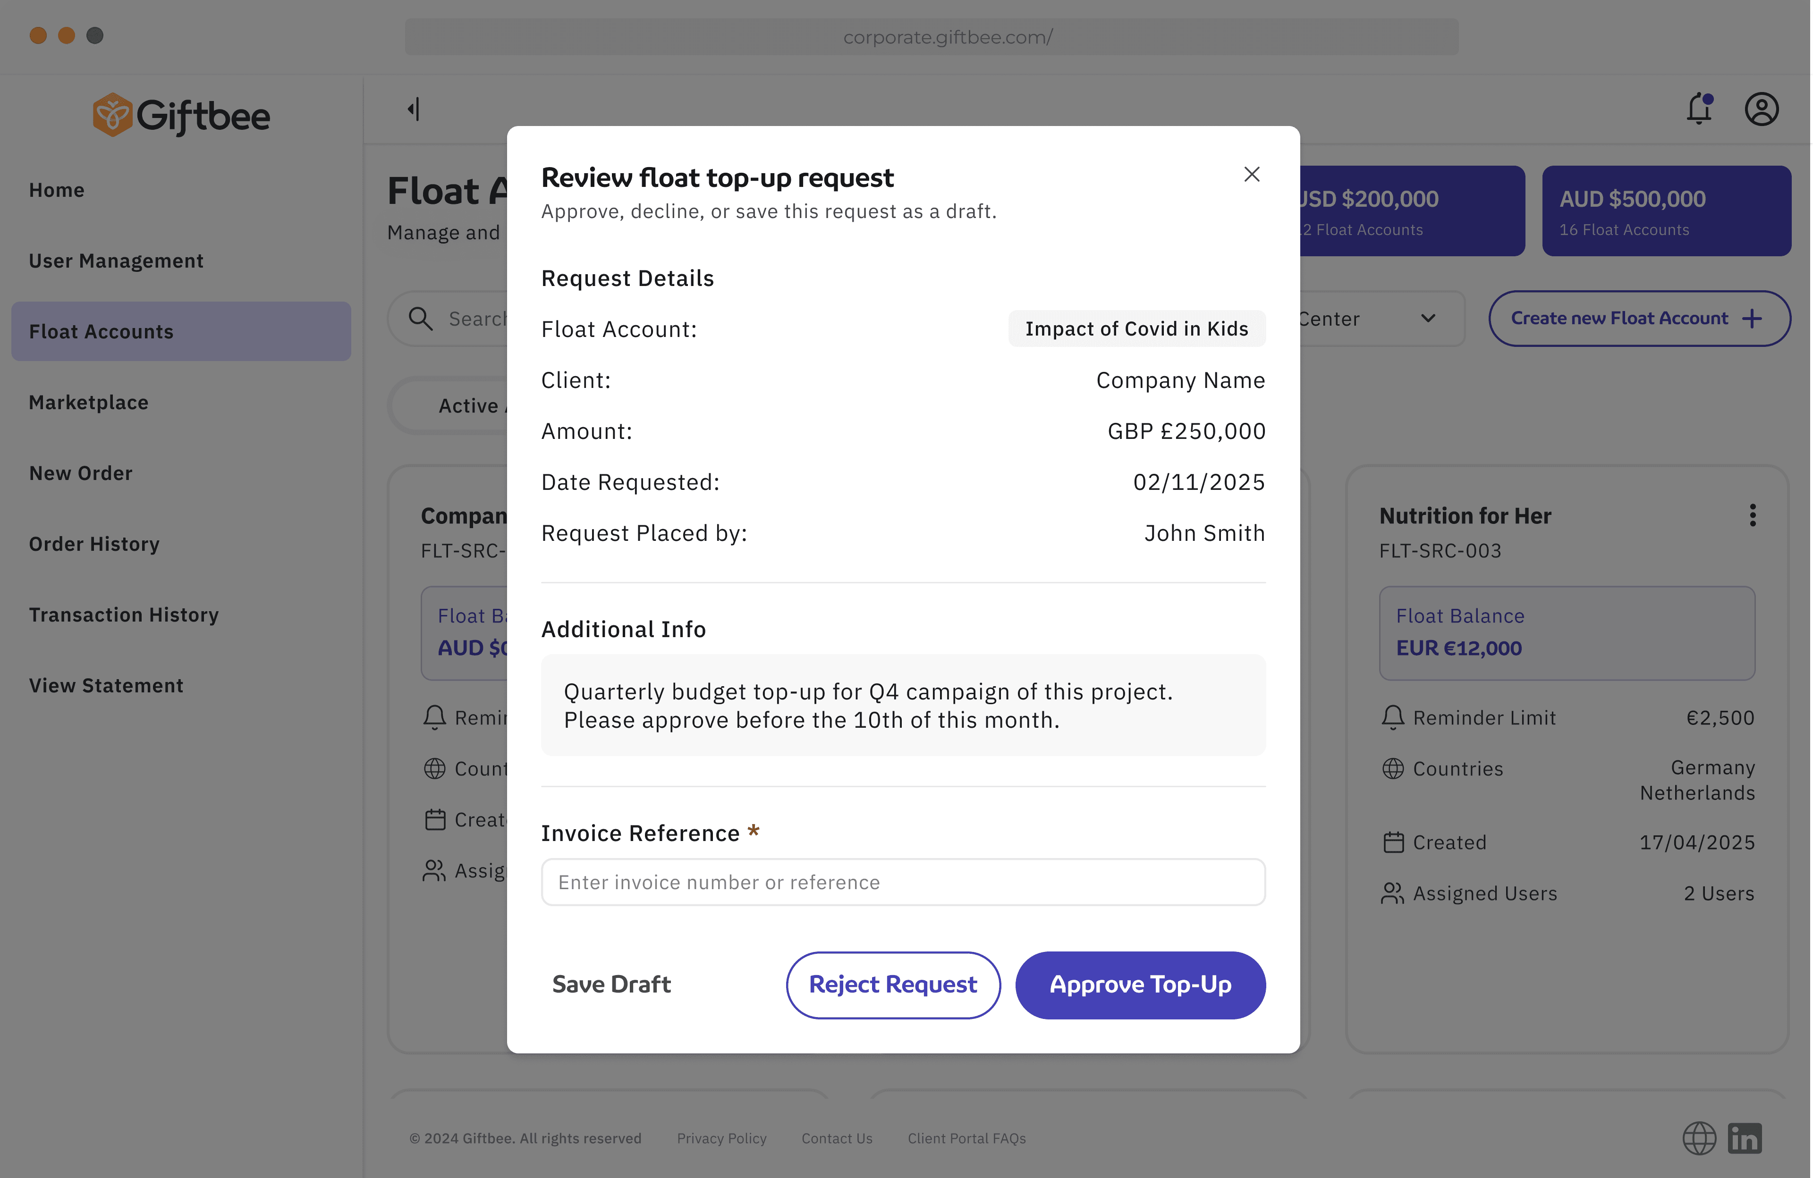Click the search magnifier icon
This screenshot has height=1178, width=1813.
click(x=421, y=318)
